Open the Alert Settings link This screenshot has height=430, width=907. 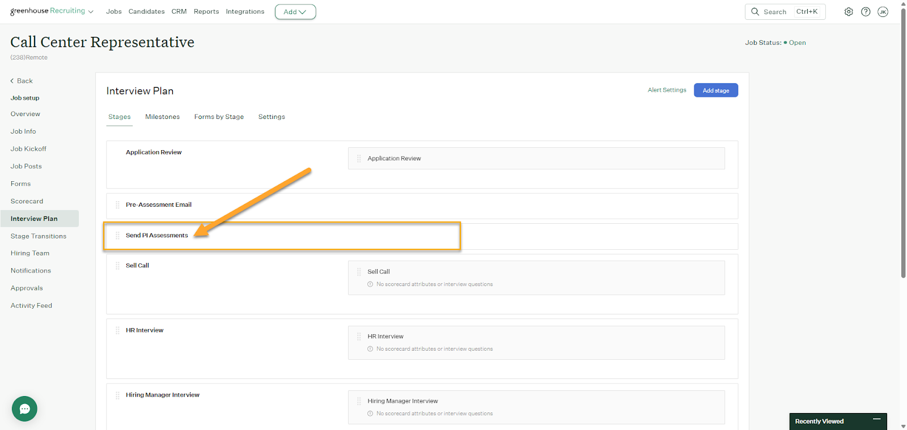tap(667, 90)
